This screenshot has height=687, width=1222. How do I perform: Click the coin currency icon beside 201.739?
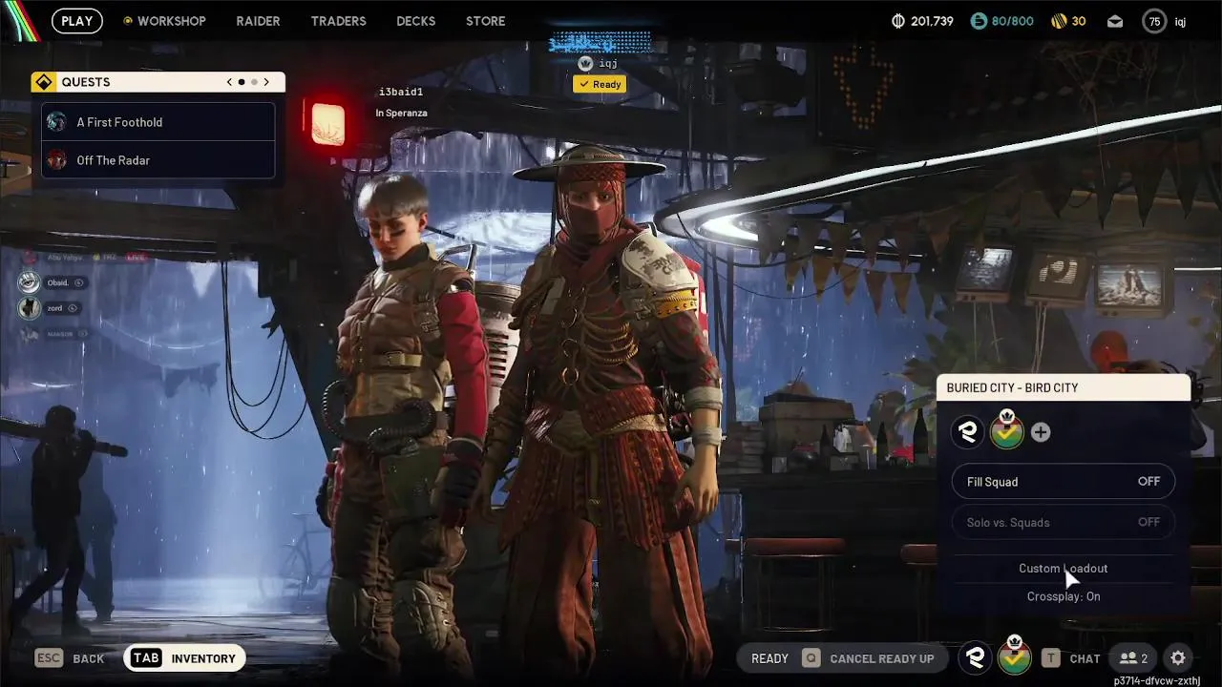(x=897, y=21)
